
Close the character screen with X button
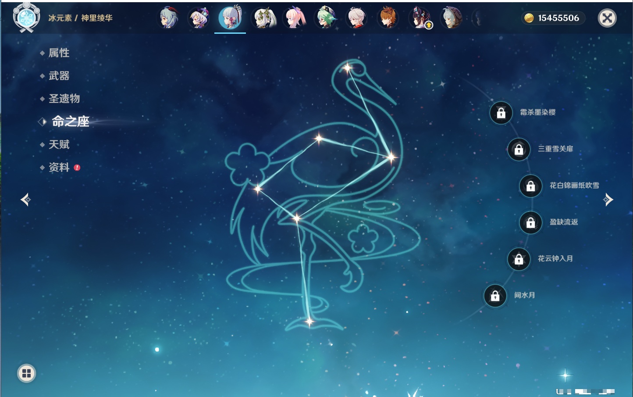point(607,18)
